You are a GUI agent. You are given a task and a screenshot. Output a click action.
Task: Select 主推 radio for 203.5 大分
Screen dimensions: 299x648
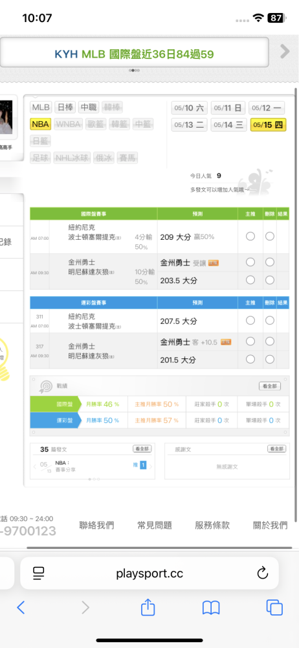(x=250, y=280)
